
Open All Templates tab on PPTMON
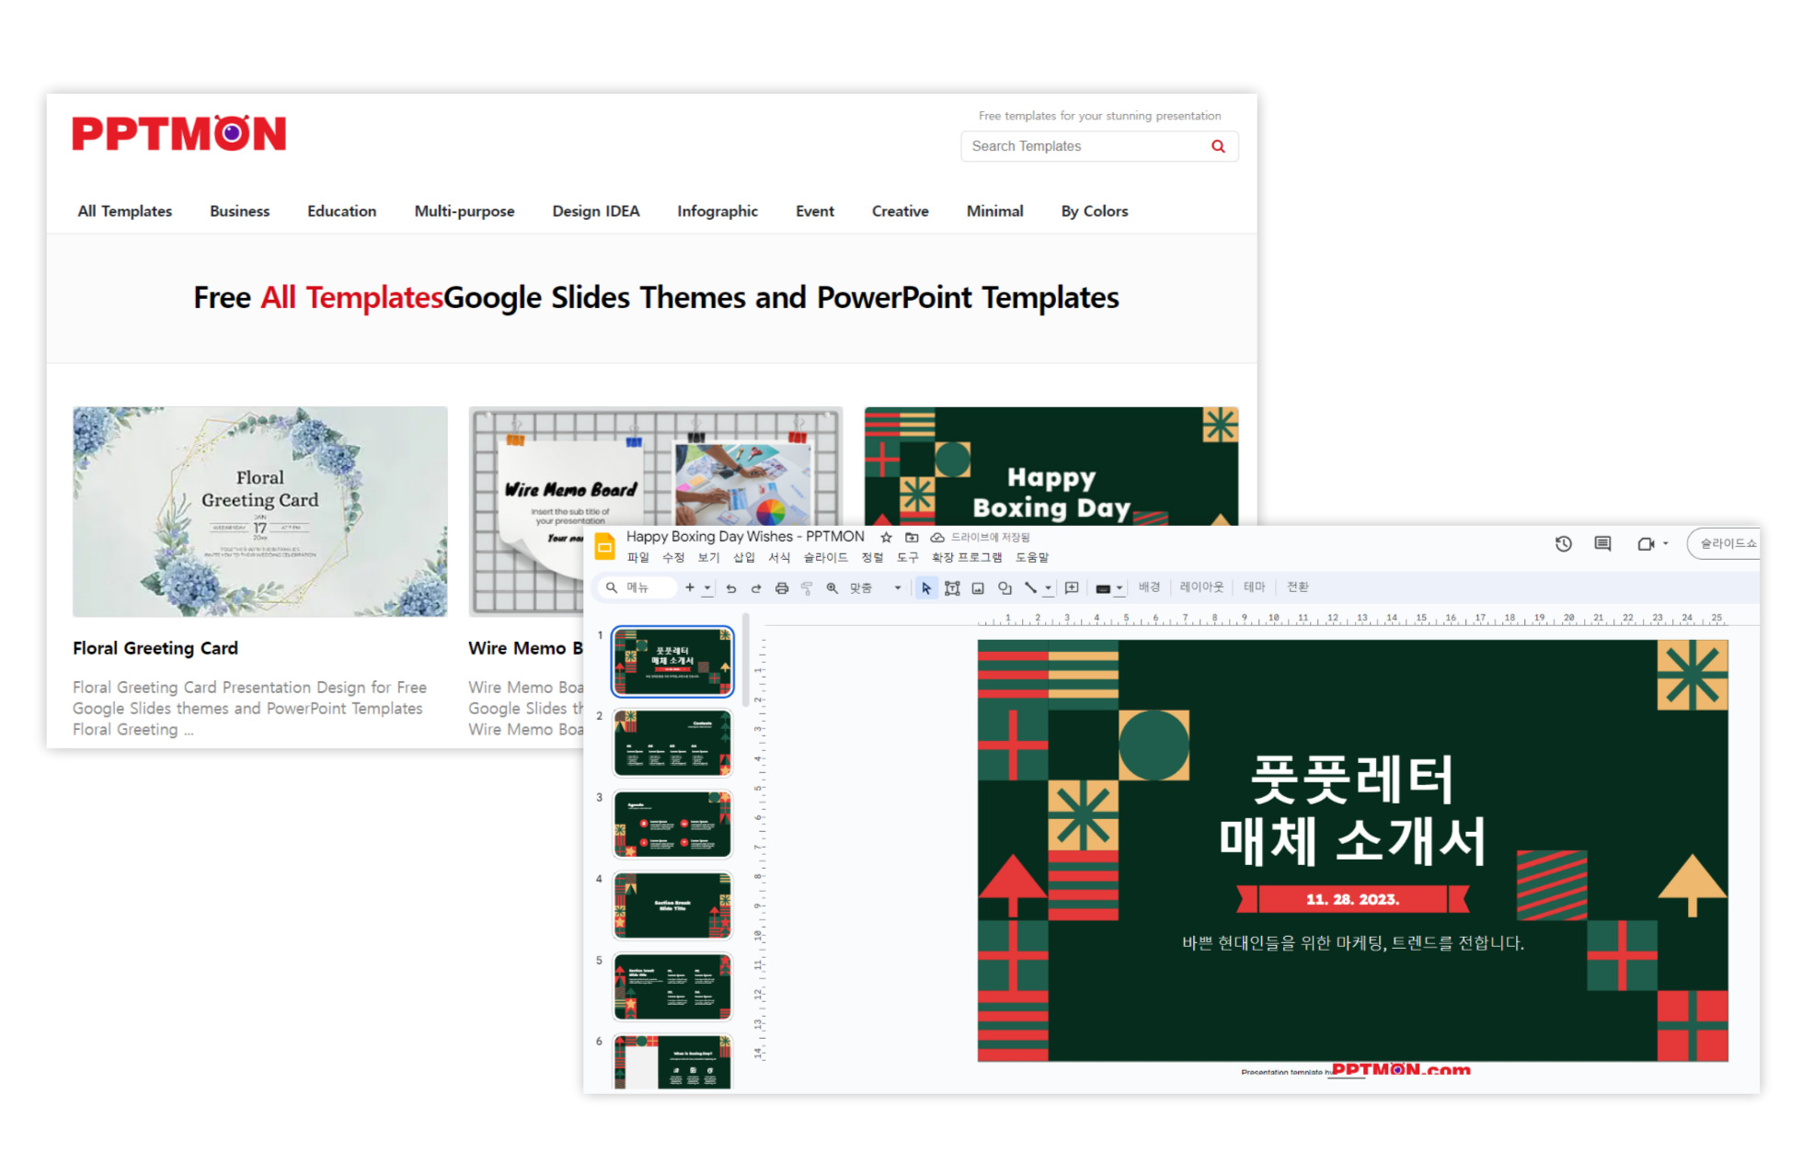[125, 211]
